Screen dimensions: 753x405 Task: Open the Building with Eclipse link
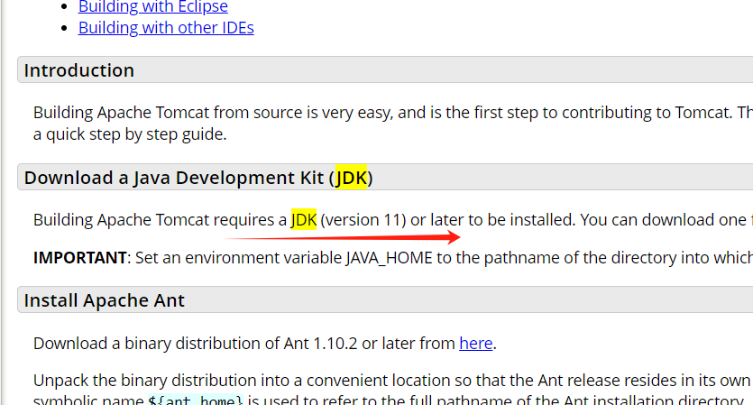pos(152,6)
